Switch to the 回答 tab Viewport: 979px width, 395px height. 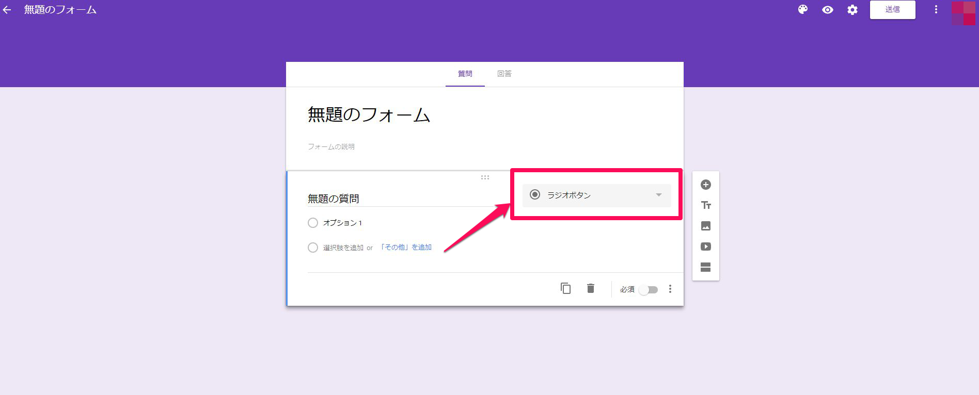504,74
